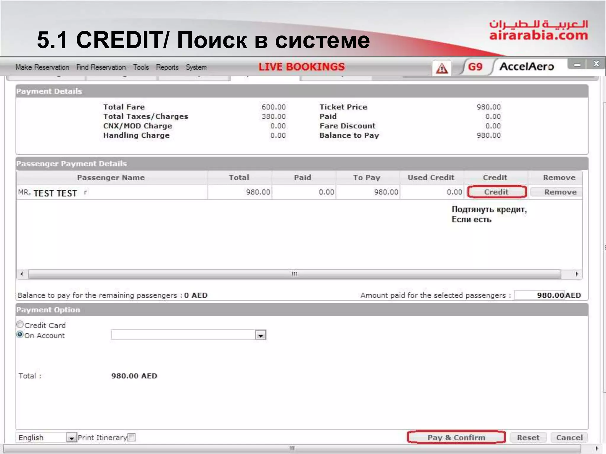606x454 pixels.
Task: Open the English language dropdown
Action: click(x=71, y=438)
